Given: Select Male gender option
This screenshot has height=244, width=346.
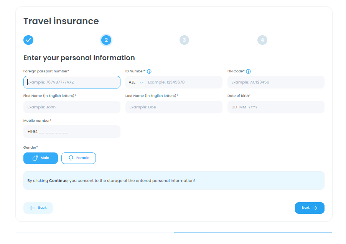Looking at the screenshot, I should click(41, 158).
